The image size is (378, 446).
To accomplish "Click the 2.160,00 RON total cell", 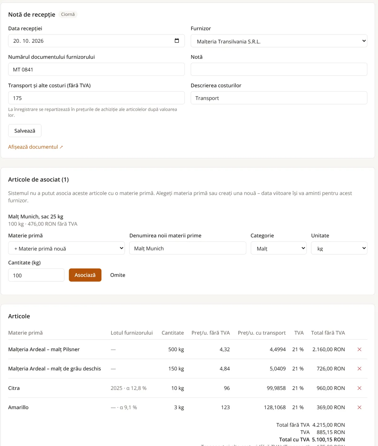I will pos(329,349).
